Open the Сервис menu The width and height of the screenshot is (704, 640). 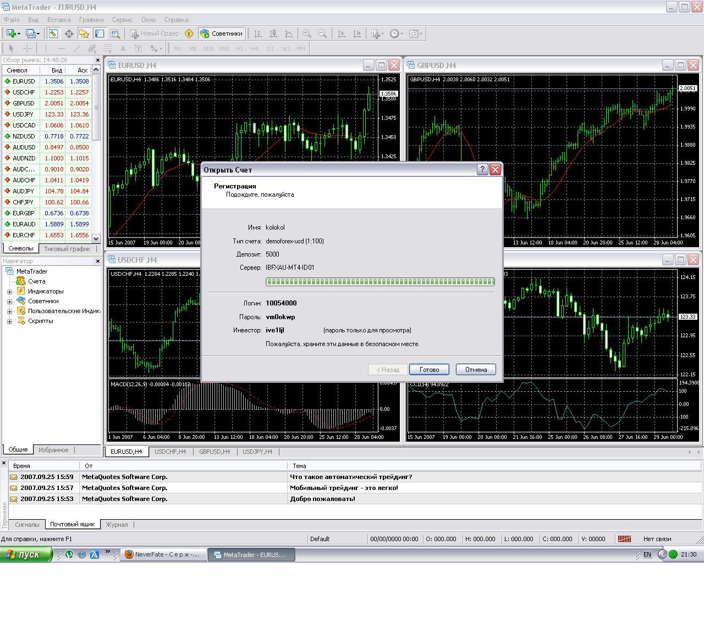122,19
